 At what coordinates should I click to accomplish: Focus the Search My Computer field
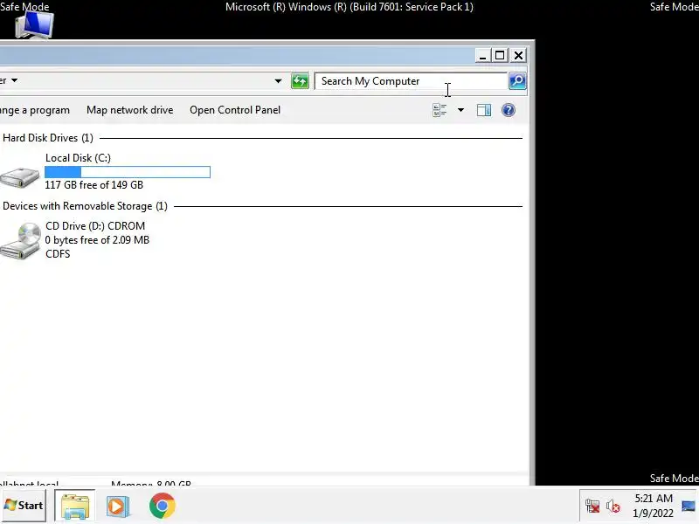click(x=410, y=81)
